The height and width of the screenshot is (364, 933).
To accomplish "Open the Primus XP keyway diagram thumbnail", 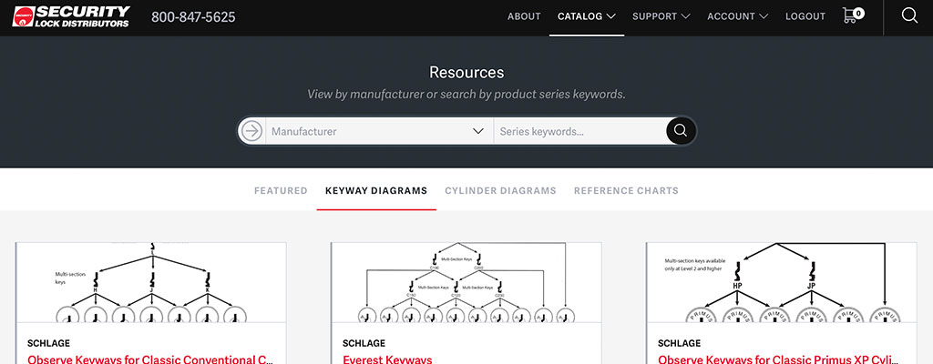I will [x=781, y=282].
